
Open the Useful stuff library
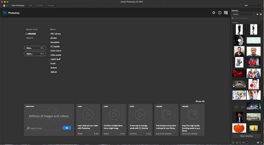click(55, 59)
